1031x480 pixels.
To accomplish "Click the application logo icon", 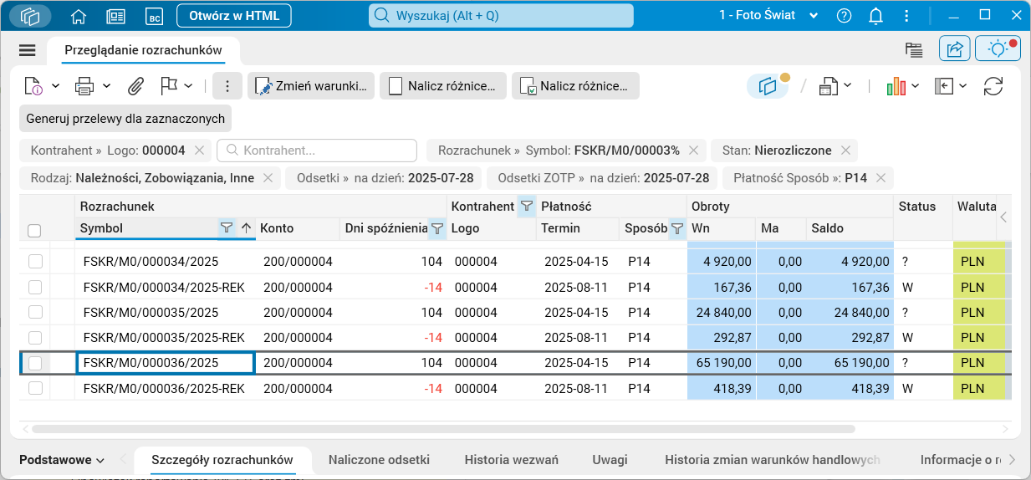I will point(31,16).
